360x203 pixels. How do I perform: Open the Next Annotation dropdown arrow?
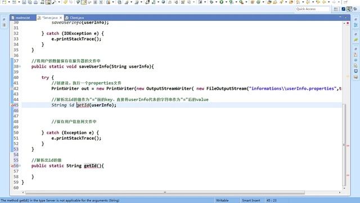(x=303, y=2)
